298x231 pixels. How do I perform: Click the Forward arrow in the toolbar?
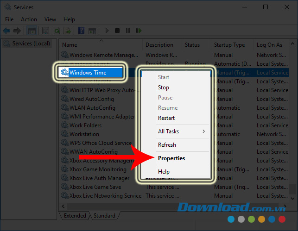pos(17,31)
